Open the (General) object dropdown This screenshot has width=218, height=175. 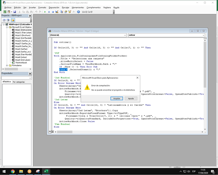(124, 35)
